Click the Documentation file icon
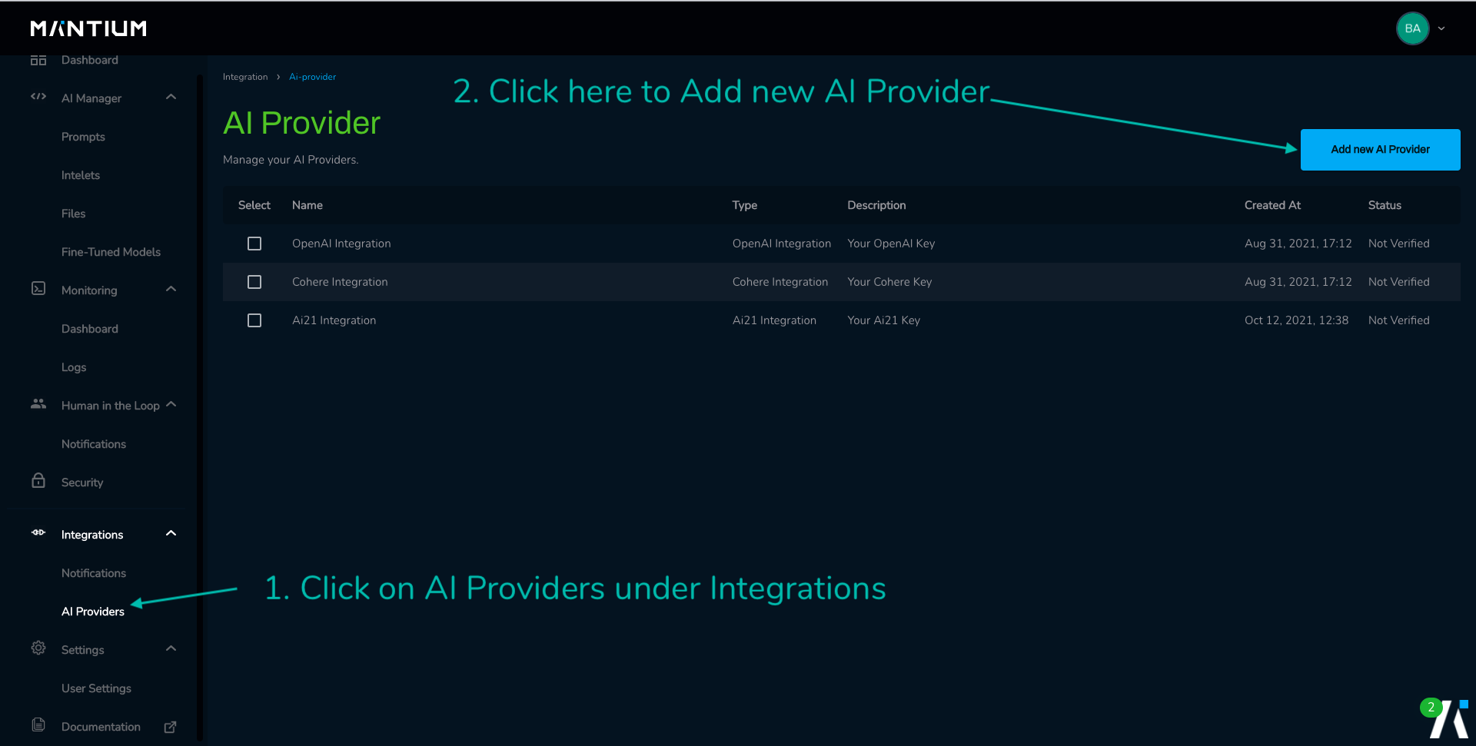 [38, 724]
